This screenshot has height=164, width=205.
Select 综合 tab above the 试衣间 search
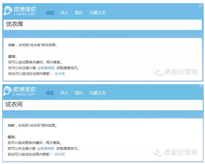50,93
